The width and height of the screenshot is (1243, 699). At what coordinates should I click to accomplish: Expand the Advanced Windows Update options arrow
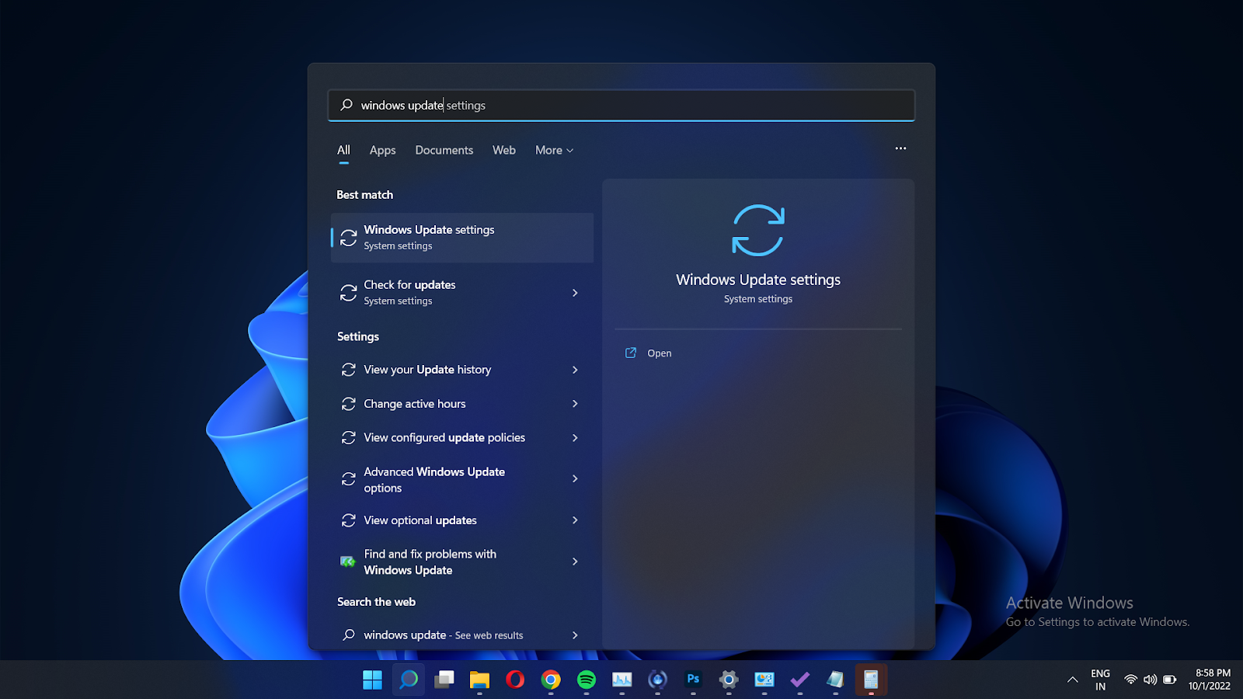pos(575,479)
